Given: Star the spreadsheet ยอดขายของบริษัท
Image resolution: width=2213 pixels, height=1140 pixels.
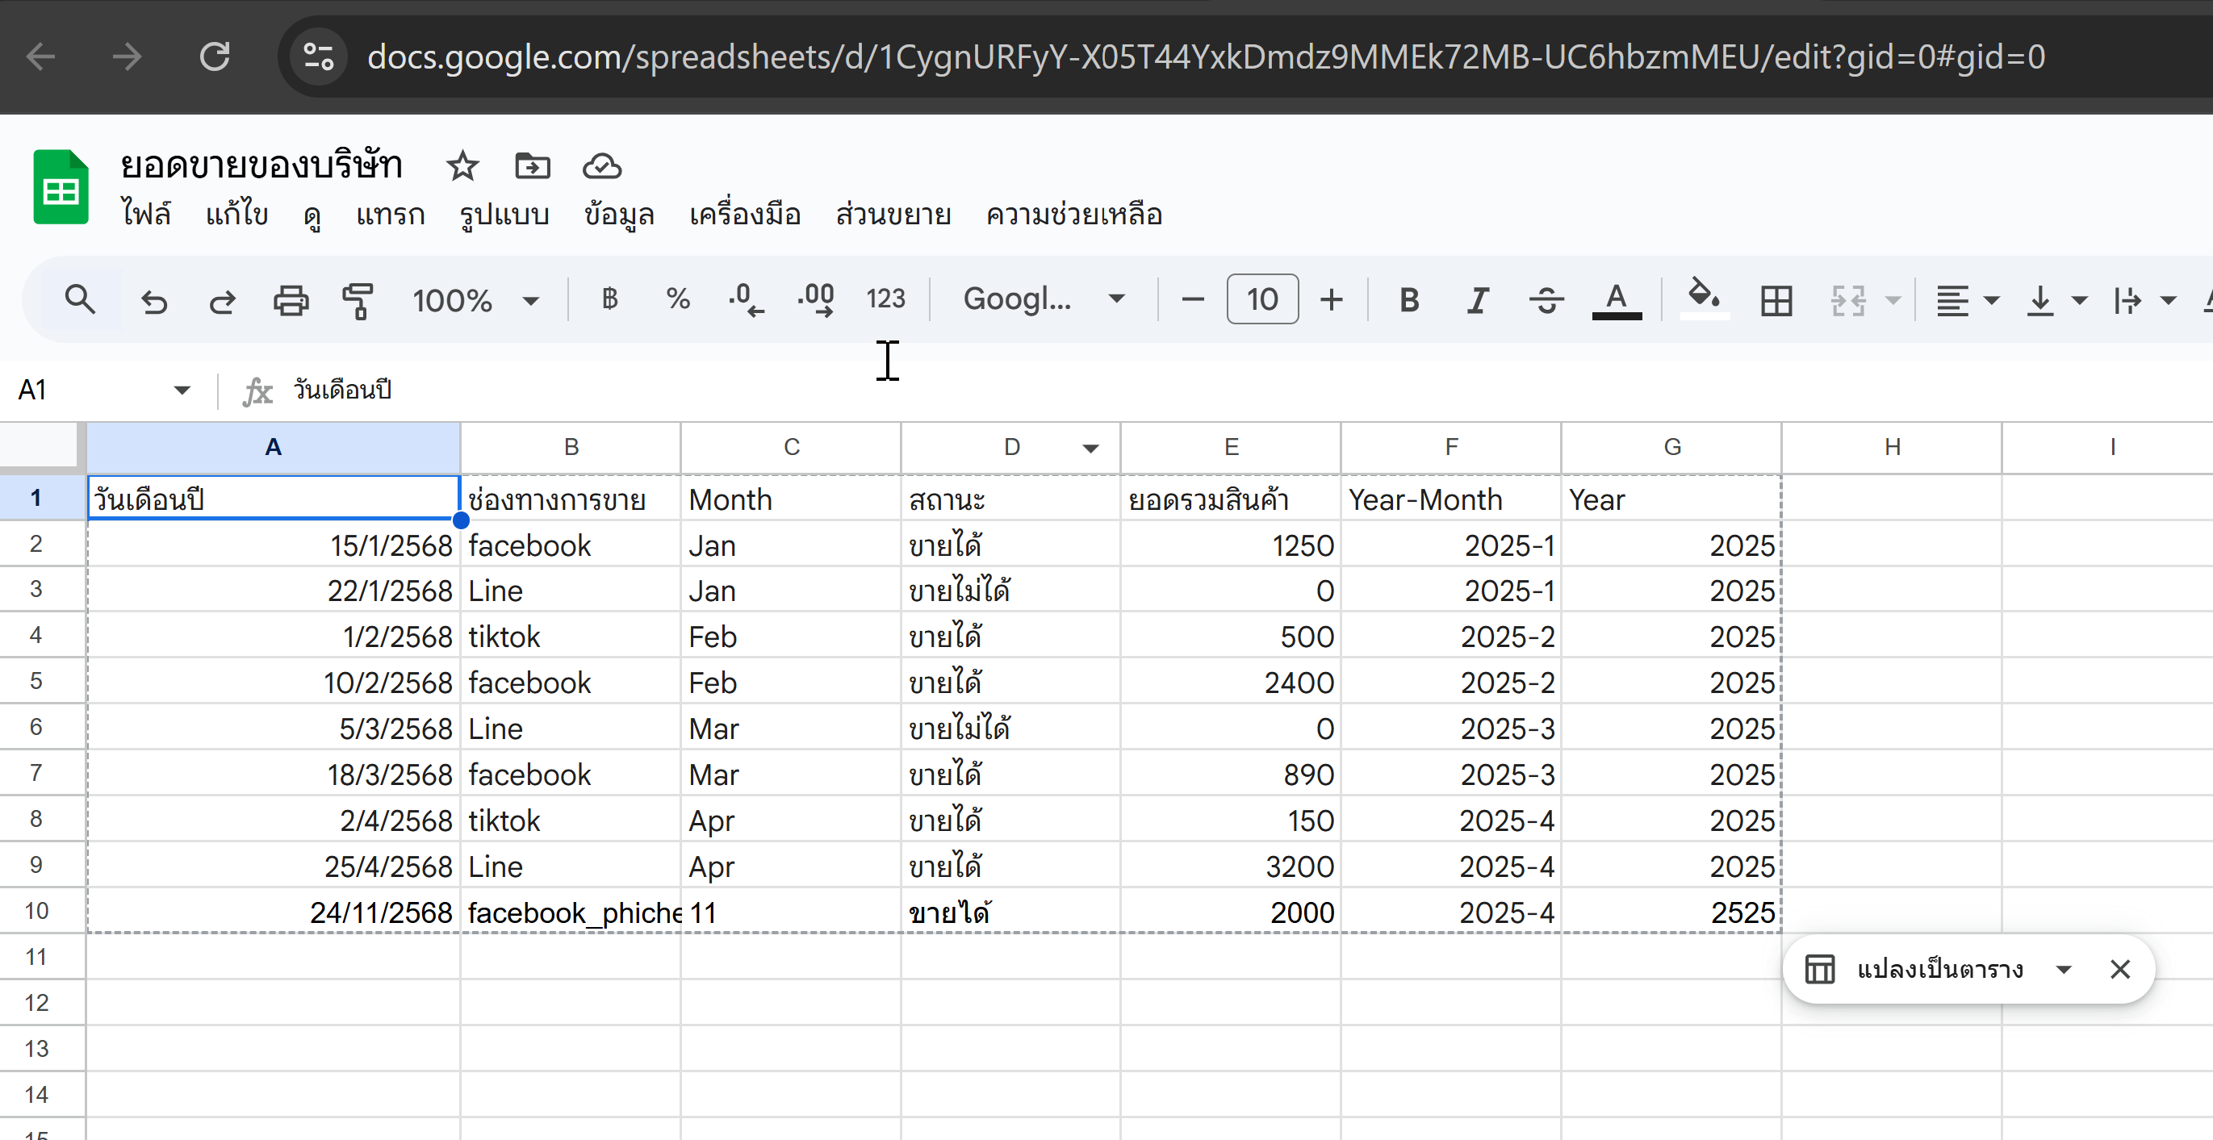Looking at the screenshot, I should click(x=462, y=166).
